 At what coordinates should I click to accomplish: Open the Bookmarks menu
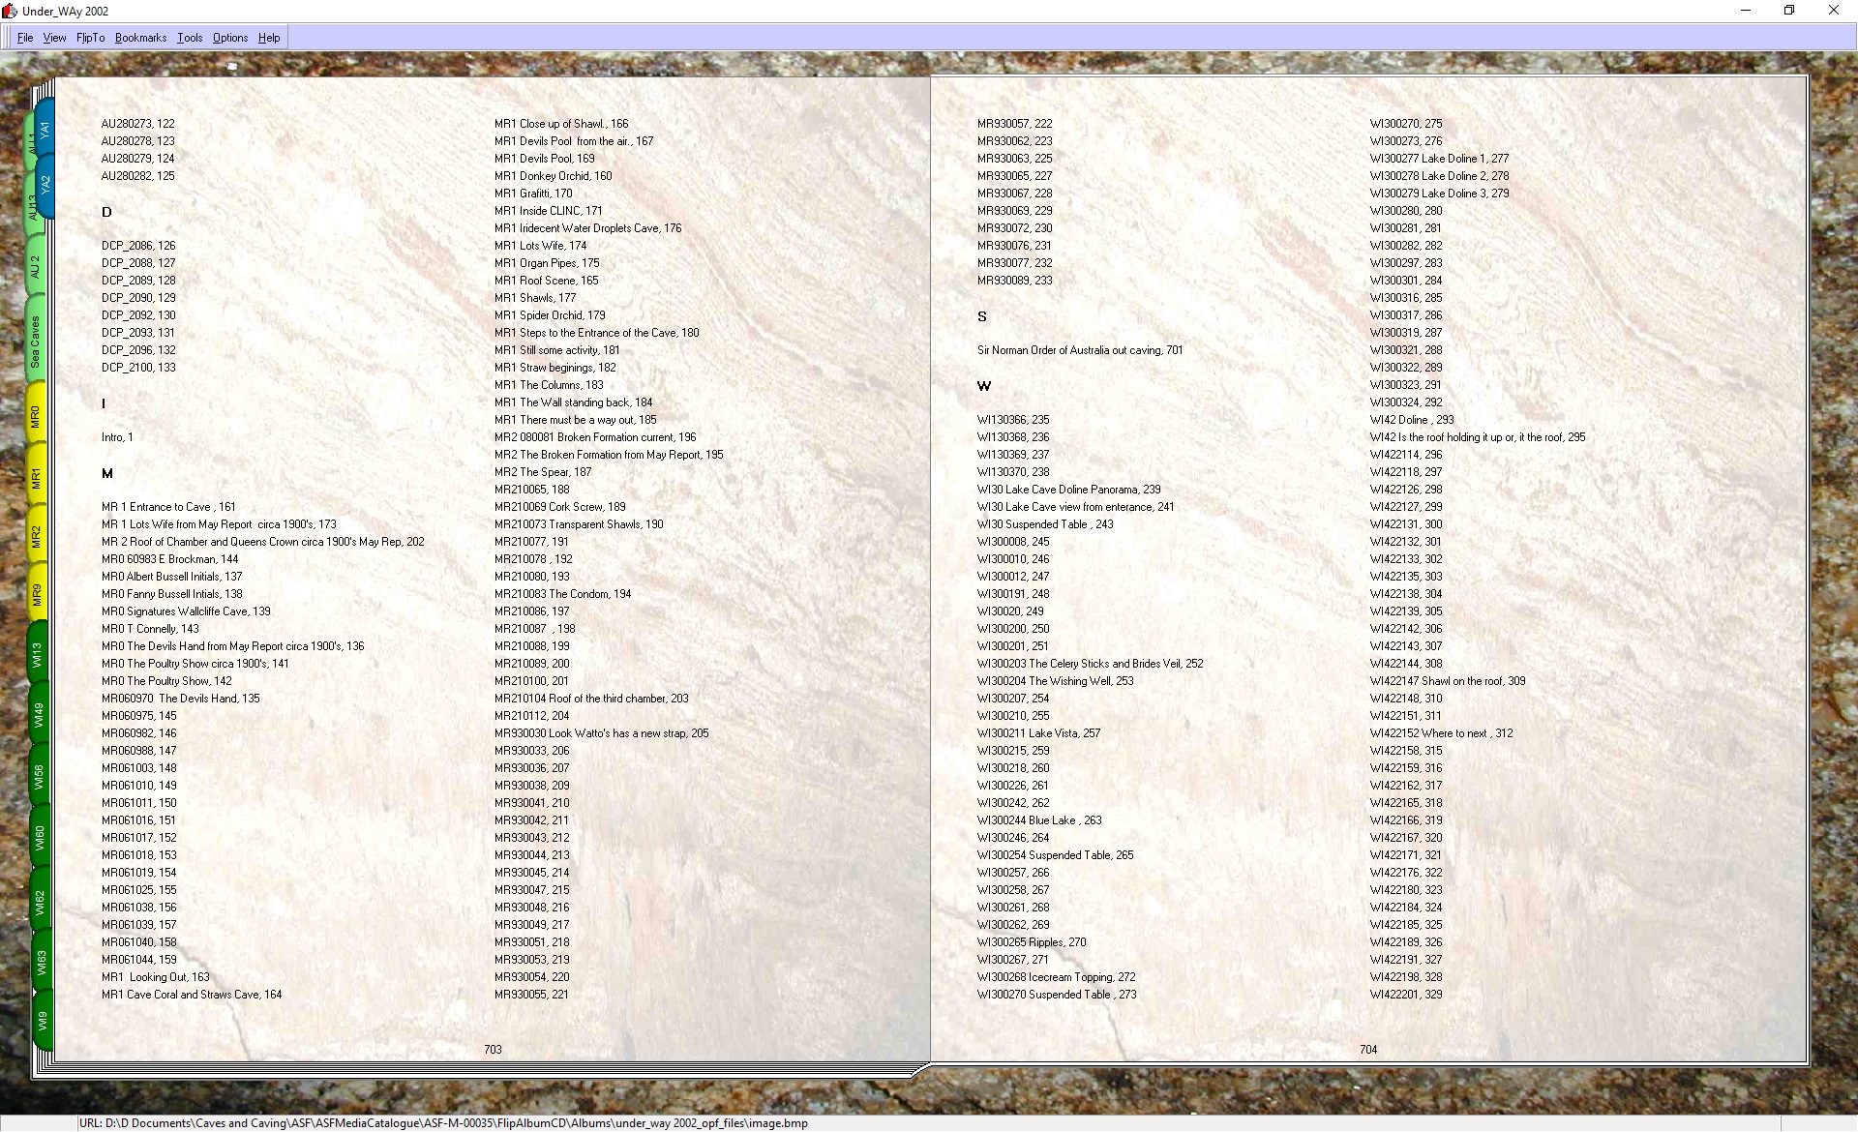pos(140,38)
